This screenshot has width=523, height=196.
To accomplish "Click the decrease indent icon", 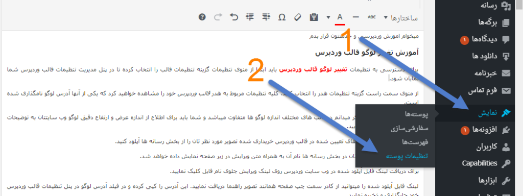I will [x=266, y=17].
